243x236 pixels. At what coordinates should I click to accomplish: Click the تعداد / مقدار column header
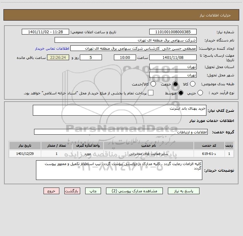[56, 145]
